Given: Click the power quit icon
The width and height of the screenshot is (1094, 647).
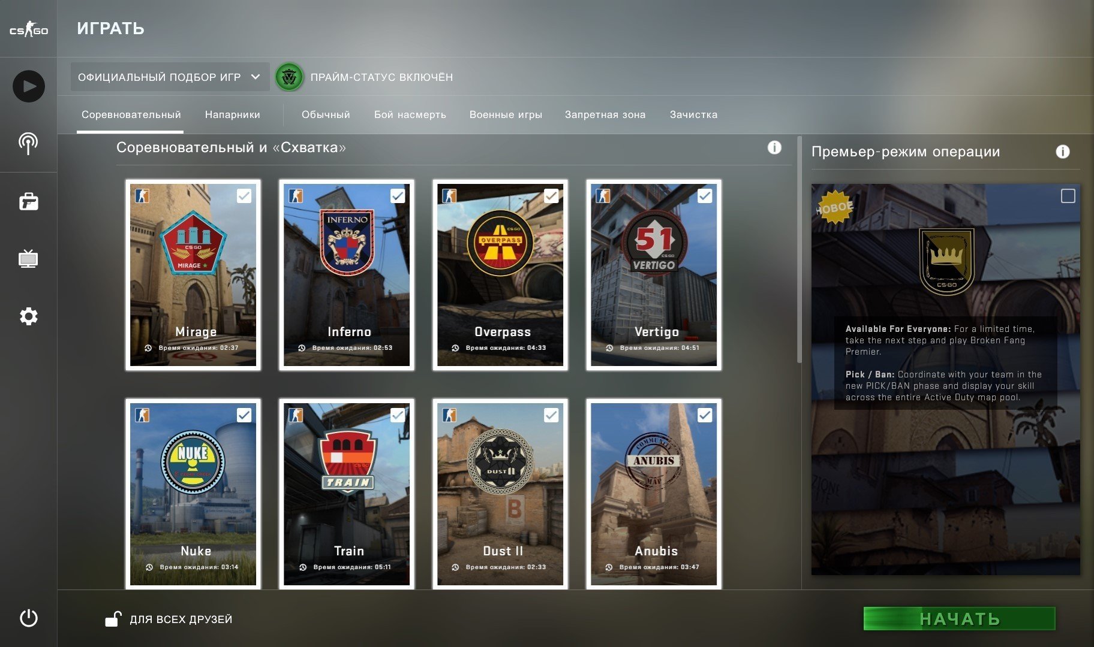Looking at the screenshot, I should tap(29, 618).
